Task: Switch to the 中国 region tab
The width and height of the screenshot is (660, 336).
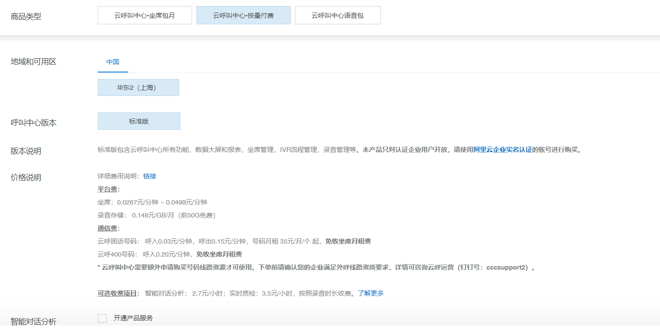Action: [x=113, y=62]
